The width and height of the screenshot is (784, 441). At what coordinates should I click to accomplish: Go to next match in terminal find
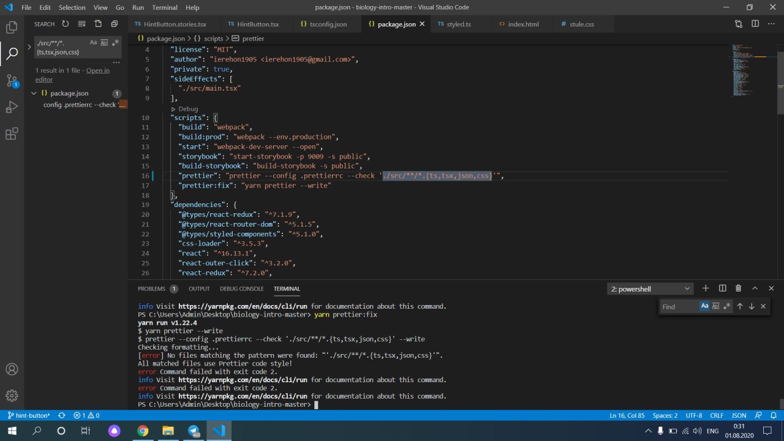[x=752, y=306]
